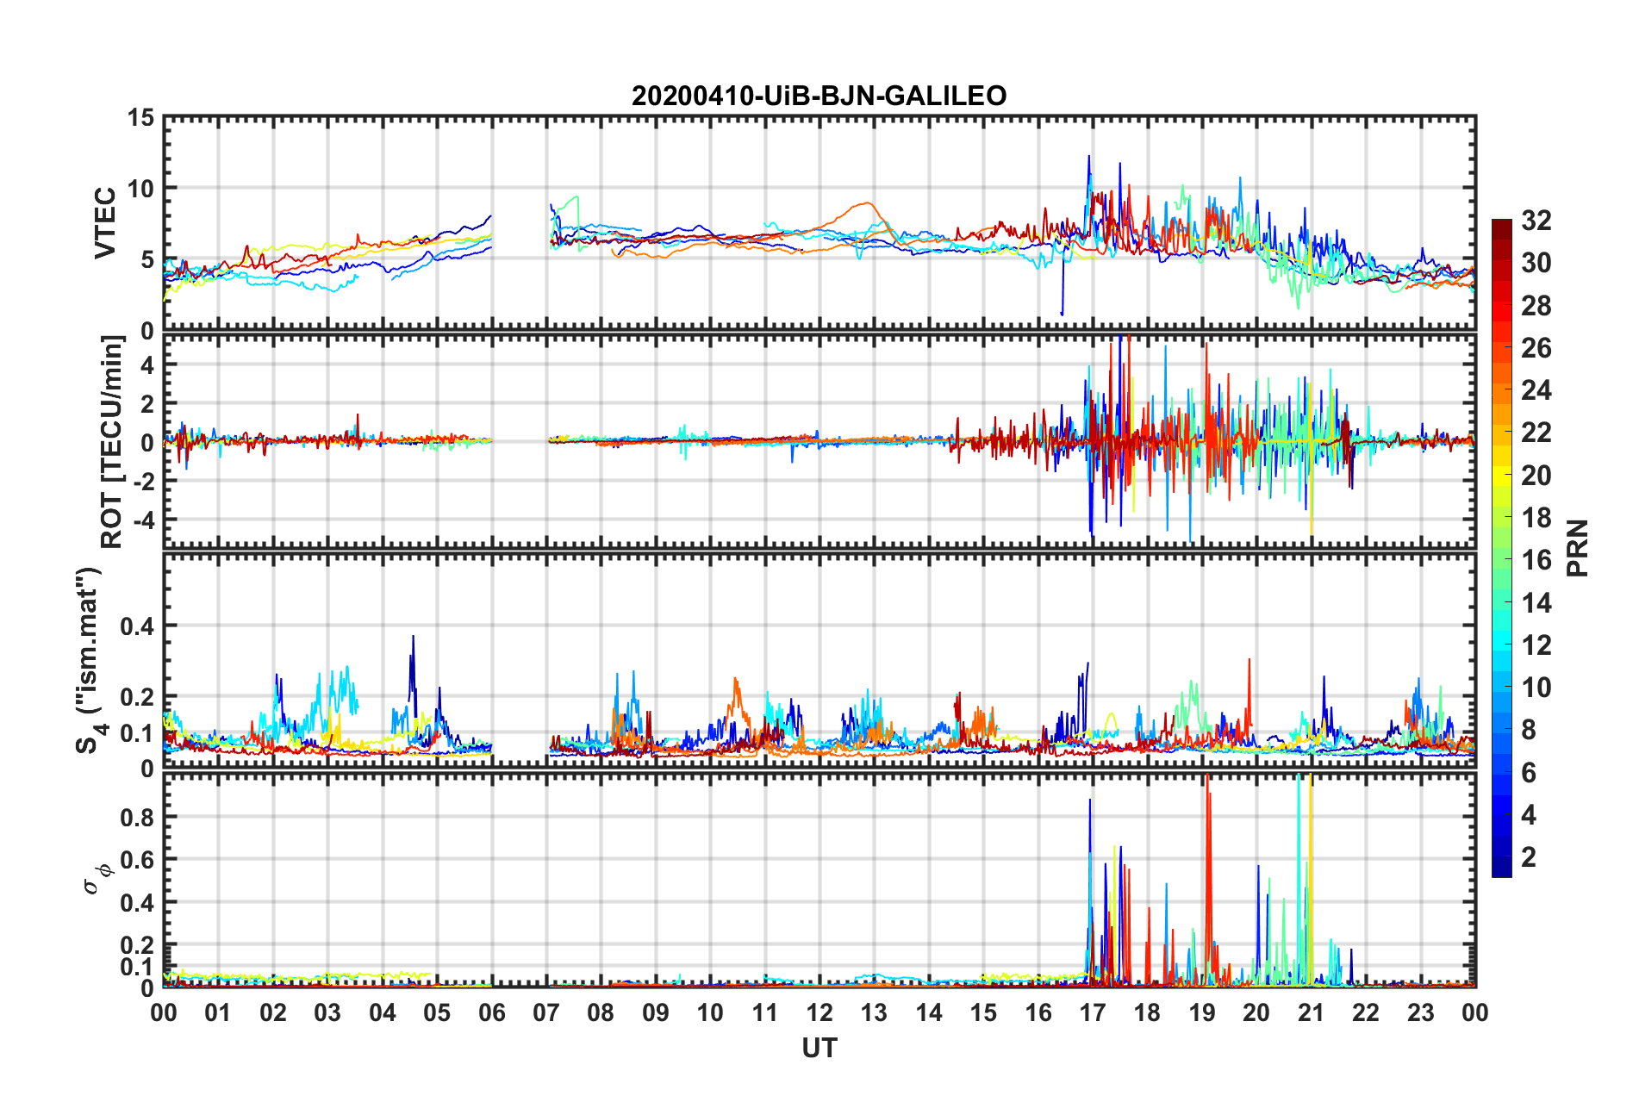This screenshot has width=1639, height=1096.
Task: Click x-axis hour tick 14
Action: click(x=929, y=1012)
